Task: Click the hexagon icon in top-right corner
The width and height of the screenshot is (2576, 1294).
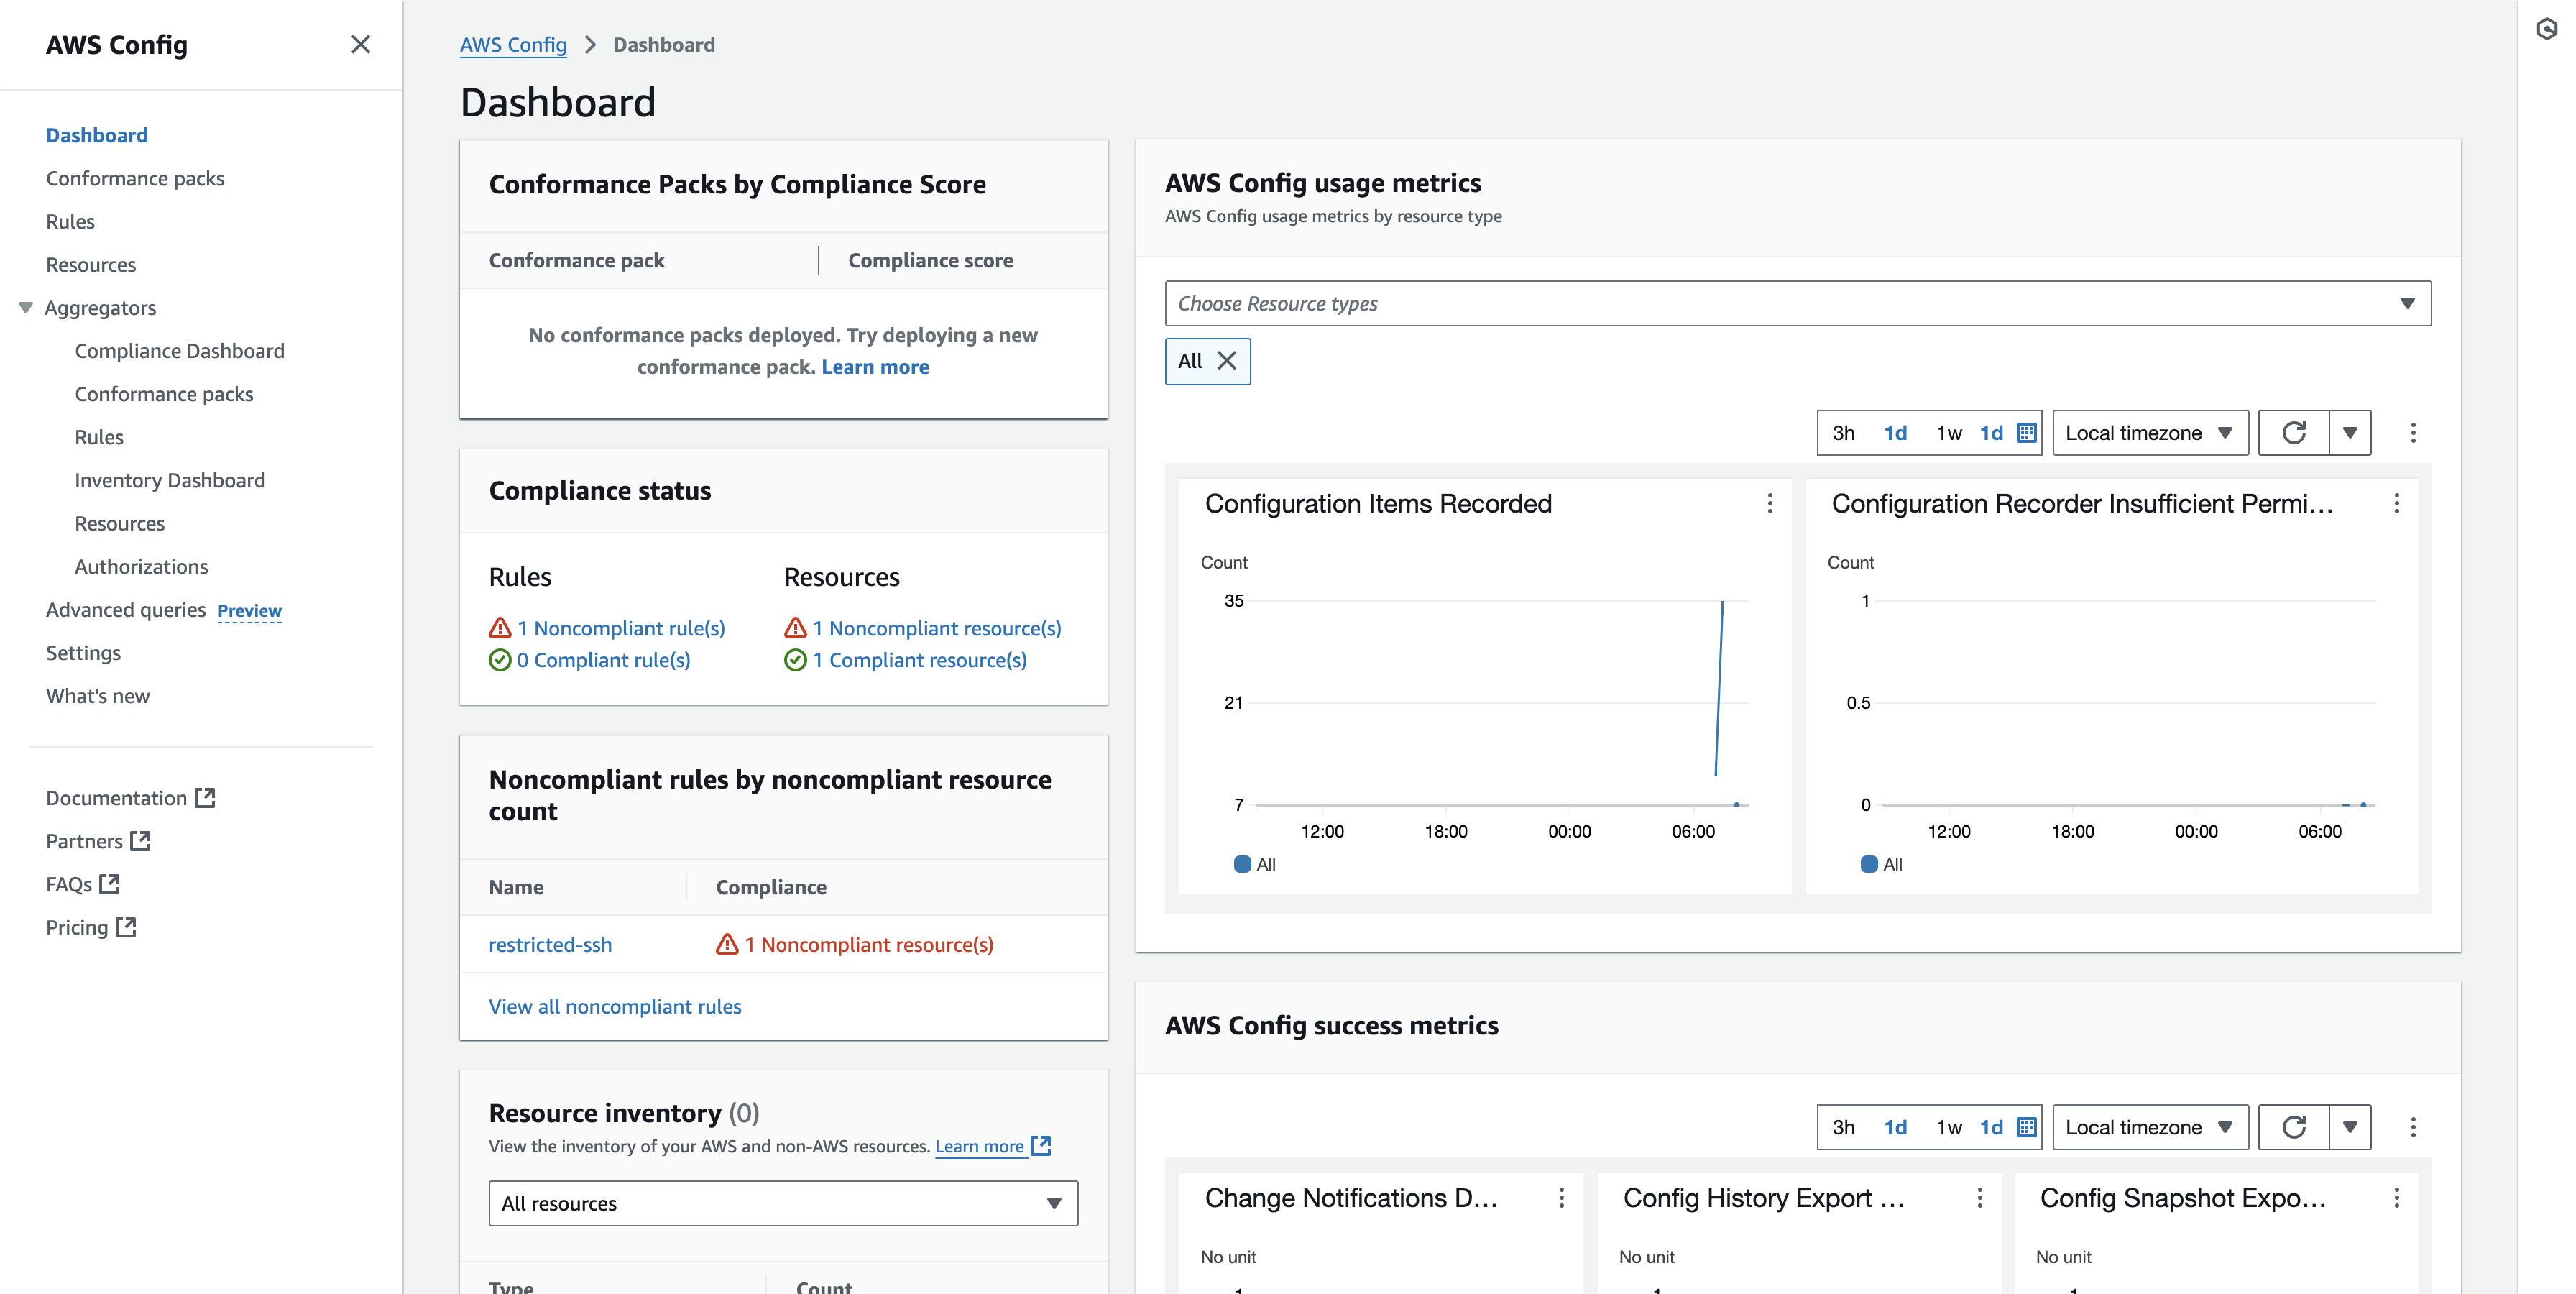Action: (x=2546, y=30)
